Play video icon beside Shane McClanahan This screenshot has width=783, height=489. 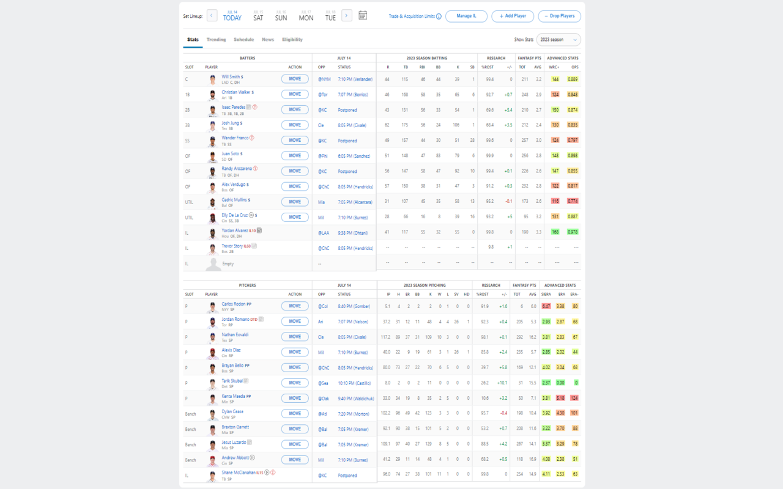(267, 472)
